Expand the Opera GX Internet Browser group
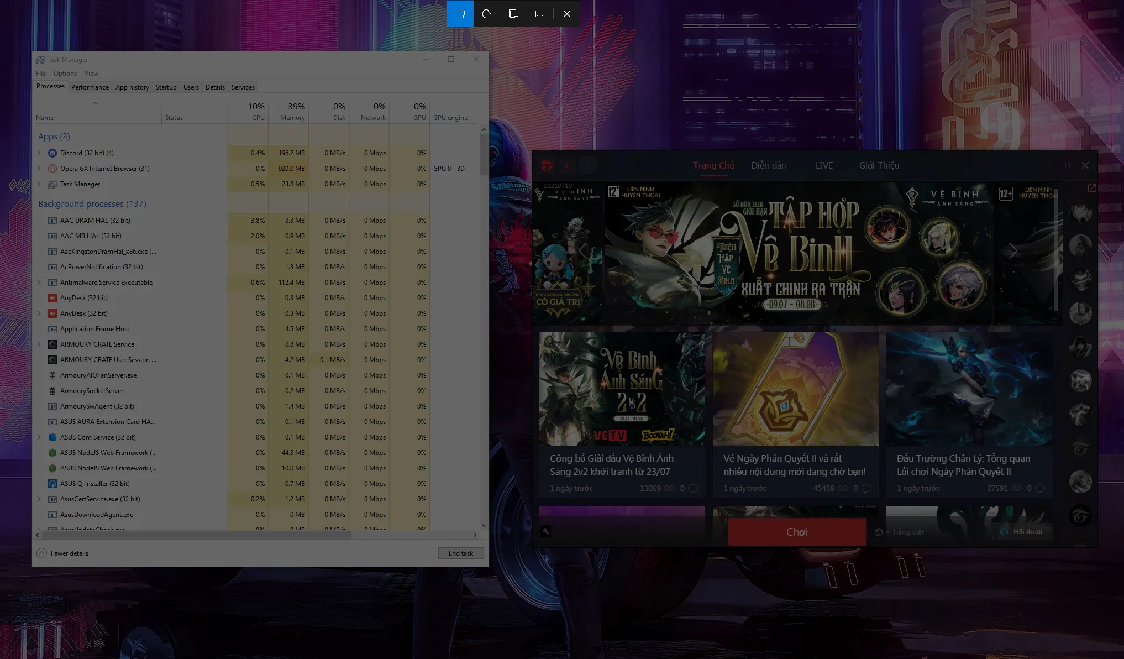 tap(39, 169)
